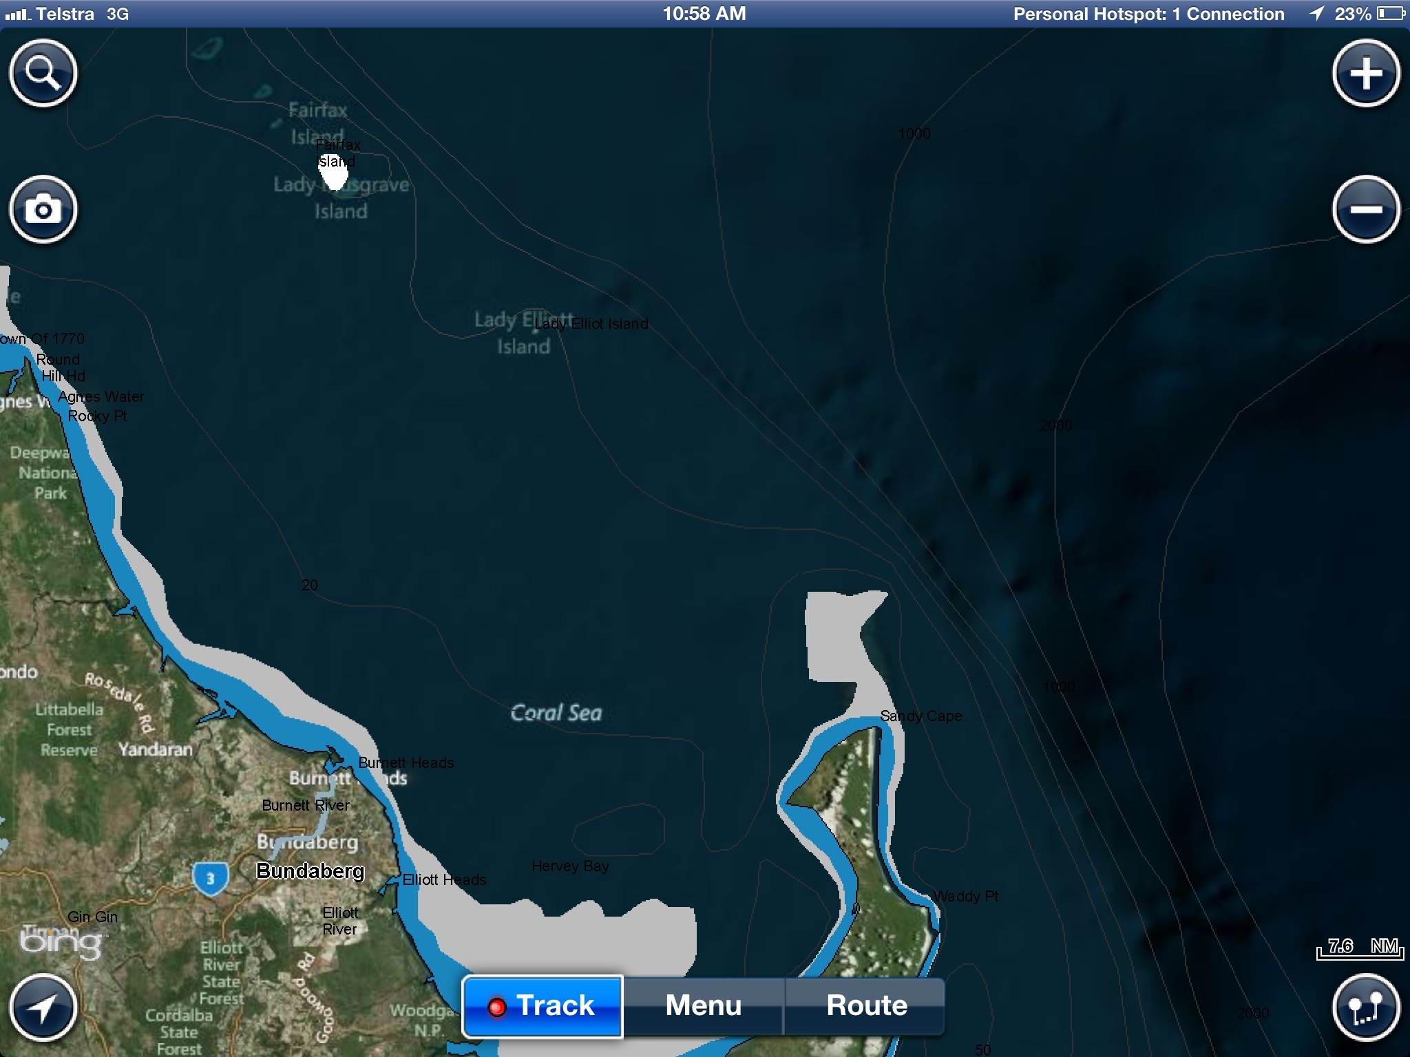Tap the Bing logo link
The width and height of the screenshot is (1410, 1057).
pyautogui.click(x=61, y=942)
